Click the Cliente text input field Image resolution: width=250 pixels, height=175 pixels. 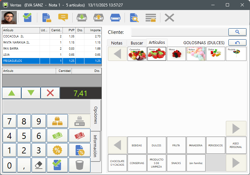point(179,32)
